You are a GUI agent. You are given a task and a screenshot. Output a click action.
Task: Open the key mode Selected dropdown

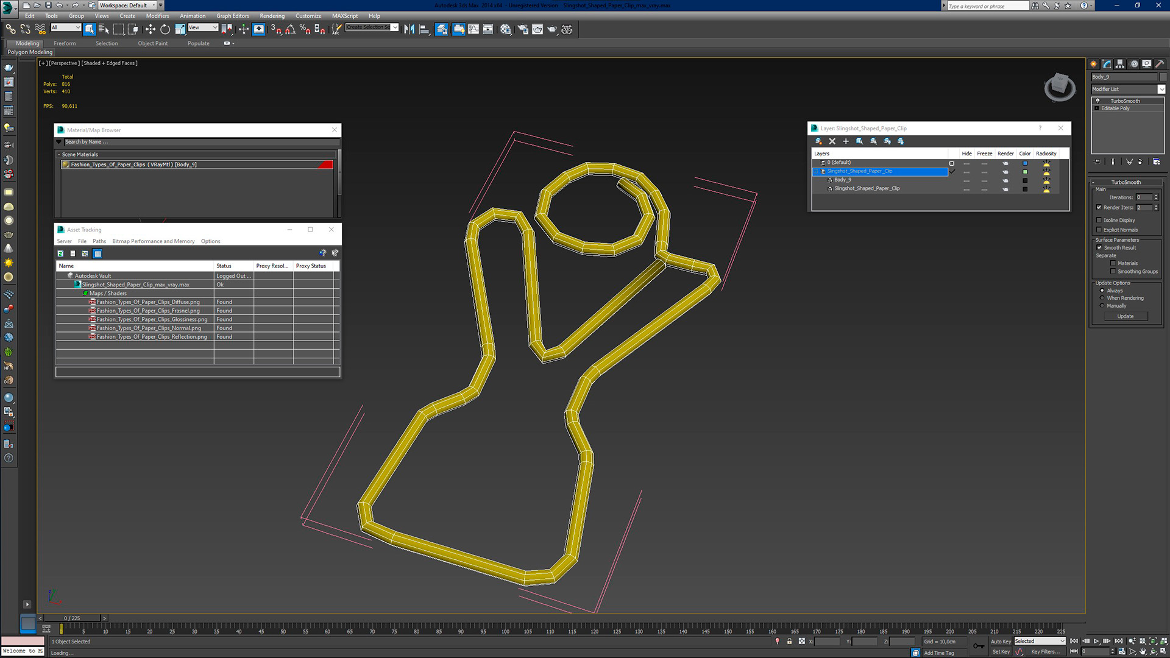[1040, 641]
